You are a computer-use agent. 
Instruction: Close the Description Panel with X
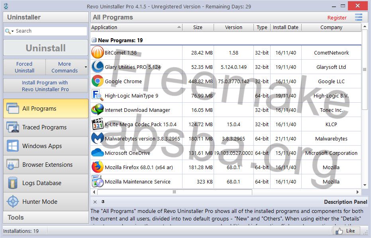click(95, 202)
